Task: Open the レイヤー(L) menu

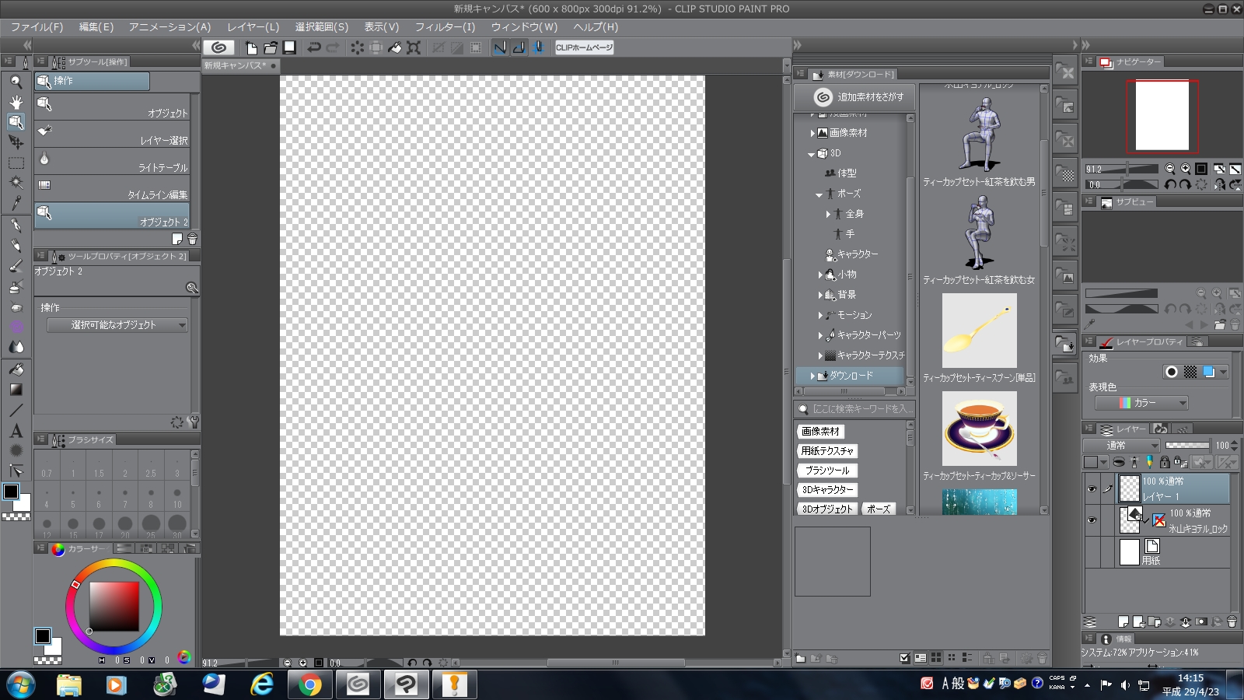Action: [253, 27]
